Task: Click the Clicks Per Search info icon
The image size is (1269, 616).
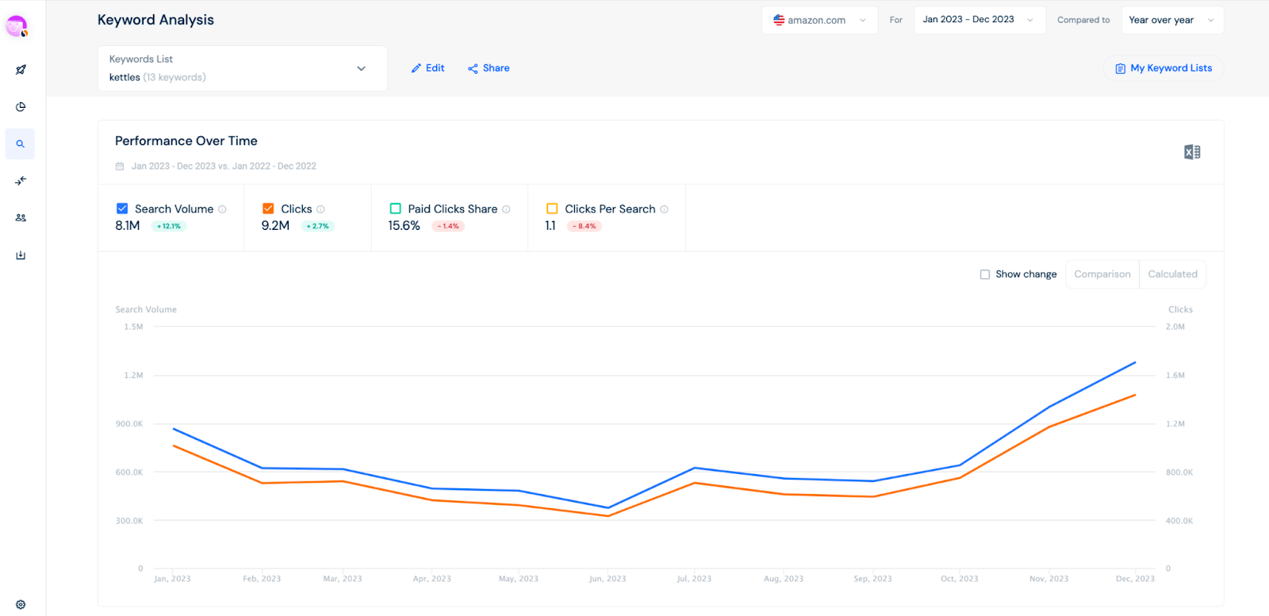Action: tap(664, 209)
